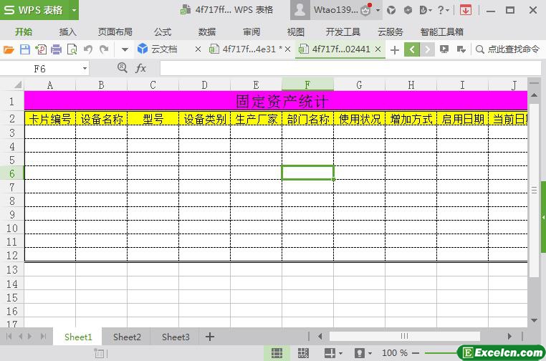Close the 云文档 tab
546x361 pixels.
click(x=198, y=49)
